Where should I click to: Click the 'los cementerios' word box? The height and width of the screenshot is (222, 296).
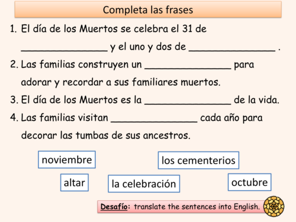pos(198,160)
